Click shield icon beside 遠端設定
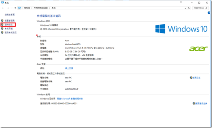The height and width of the screenshot is (128, 212). click(x=2, y=24)
